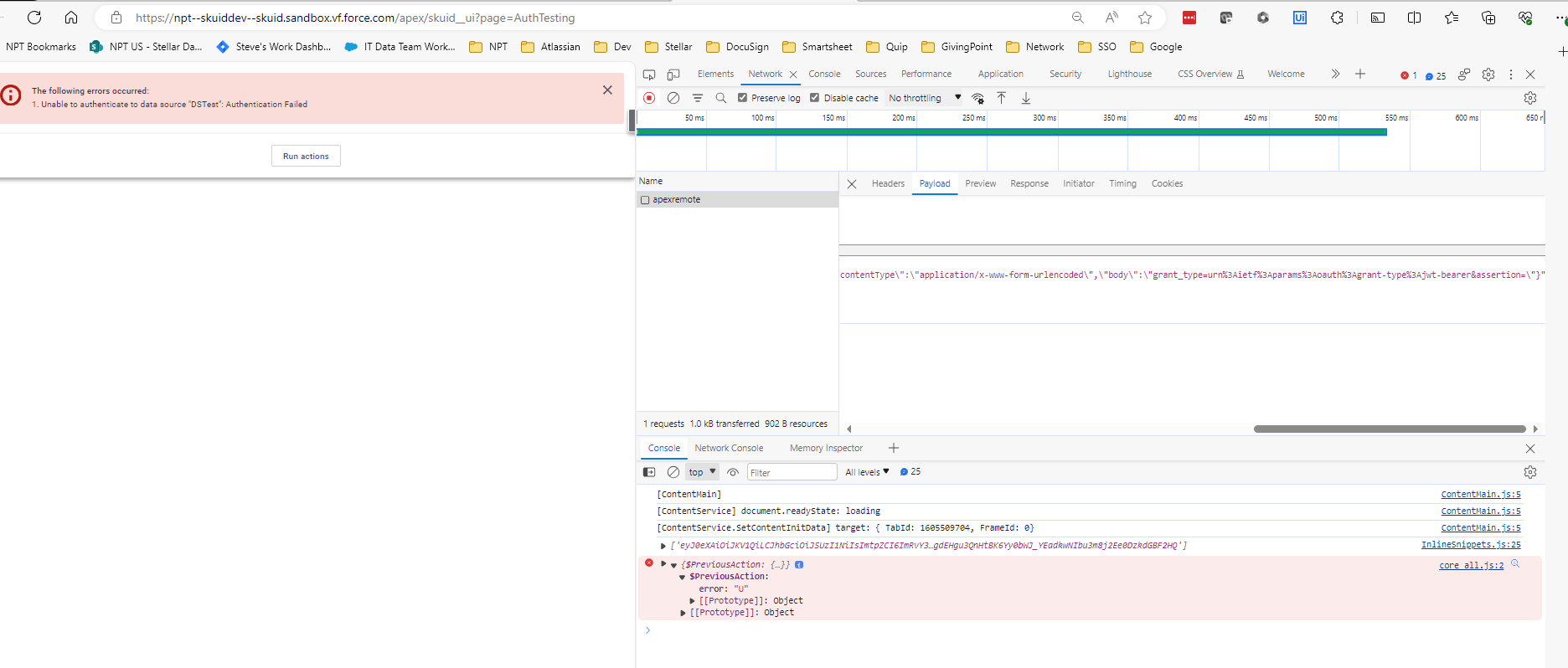
Task: Click the red error count badge
Action: 1409,75
